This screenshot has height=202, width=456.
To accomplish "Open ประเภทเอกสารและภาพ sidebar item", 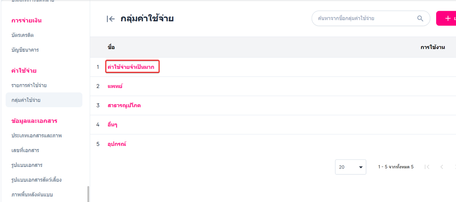I will (x=36, y=135).
